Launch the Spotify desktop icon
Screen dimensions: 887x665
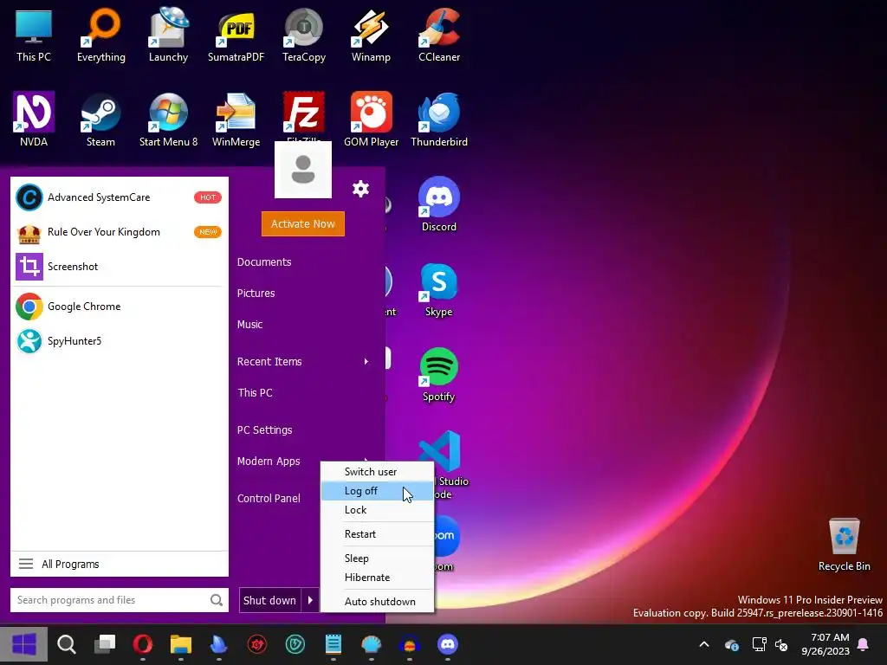439,374
